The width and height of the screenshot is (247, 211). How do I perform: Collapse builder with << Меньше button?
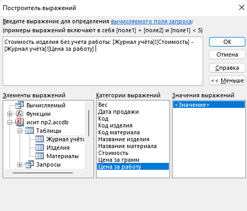pyautogui.click(x=227, y=80)
